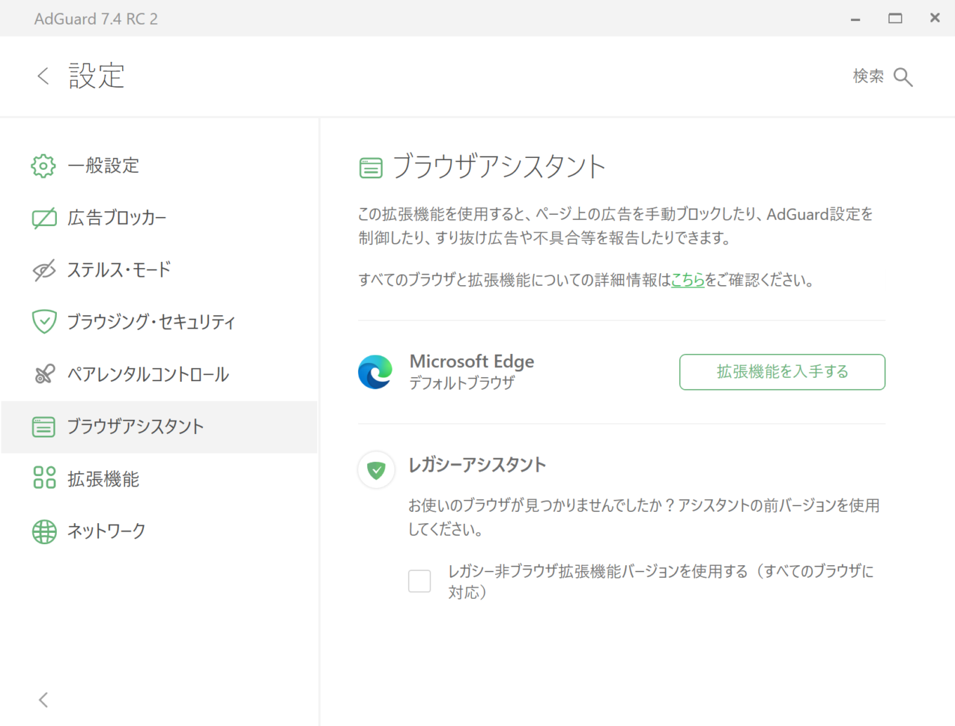
Task: Click the 拡張機能を入手する button
Action: click(x=782, y=372)
